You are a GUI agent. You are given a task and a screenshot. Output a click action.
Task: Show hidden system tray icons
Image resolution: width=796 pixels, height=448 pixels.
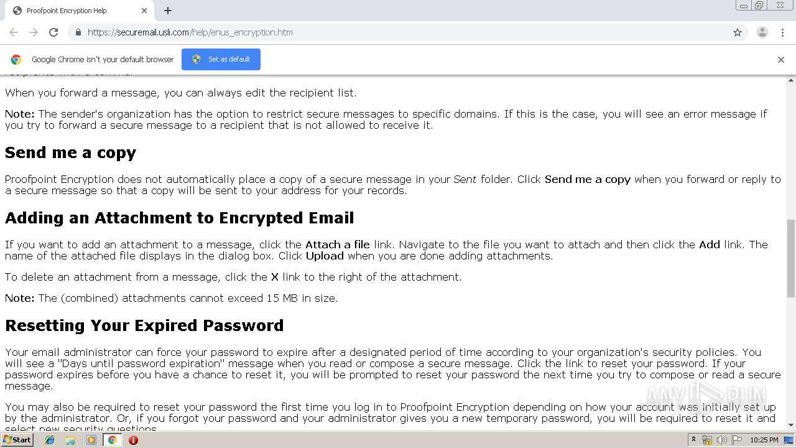click(x=693, y=440)
